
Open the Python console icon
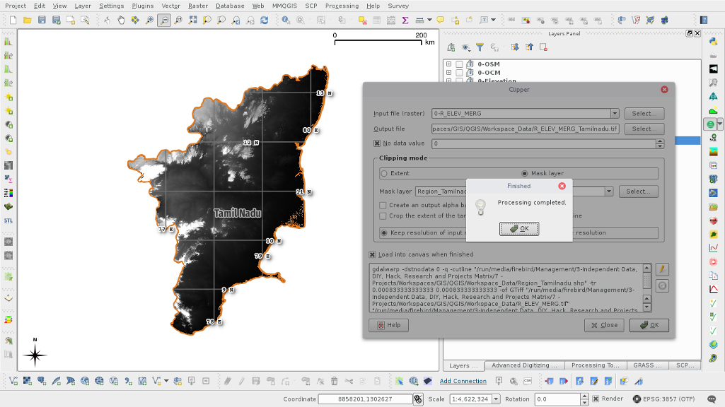(713, 41)
